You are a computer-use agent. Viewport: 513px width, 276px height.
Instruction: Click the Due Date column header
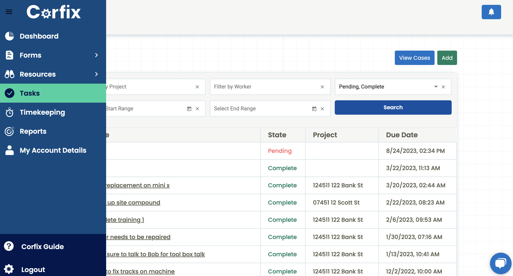coord(402,135)
